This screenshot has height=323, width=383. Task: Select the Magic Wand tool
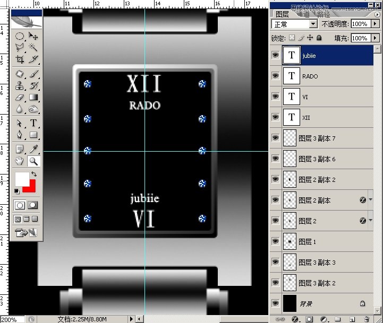(x=33, y=47)
